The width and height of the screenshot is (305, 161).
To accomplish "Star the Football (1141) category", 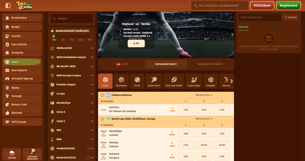I will pyautogui.click(x=88, y=149).
